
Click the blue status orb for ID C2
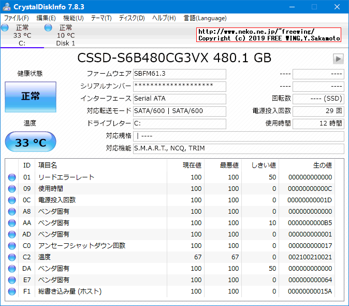pyautogui.click(x=12, y=257)
